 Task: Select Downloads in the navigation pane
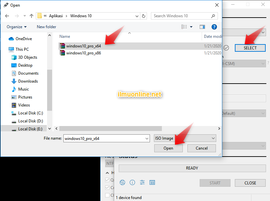click(x=28, y=81)
